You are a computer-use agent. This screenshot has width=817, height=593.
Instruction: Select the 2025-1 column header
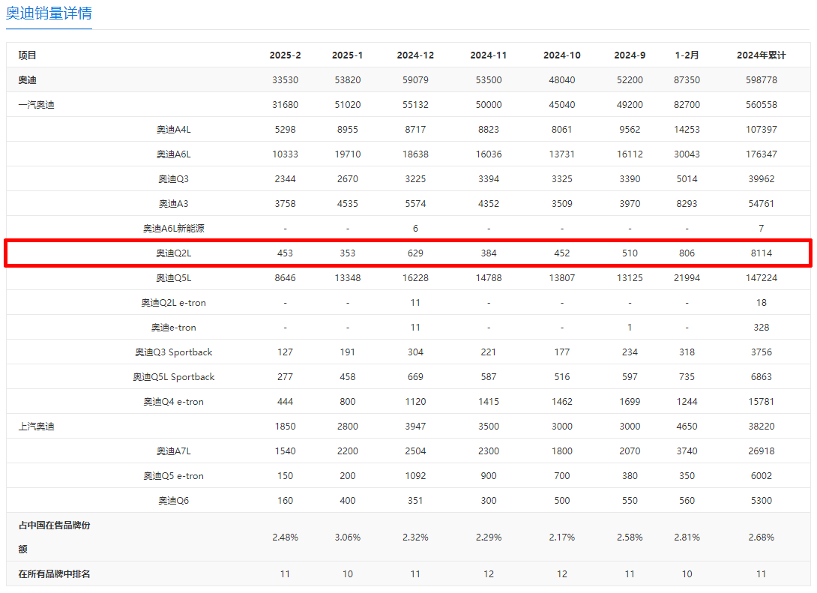click(x=348, y=55)
